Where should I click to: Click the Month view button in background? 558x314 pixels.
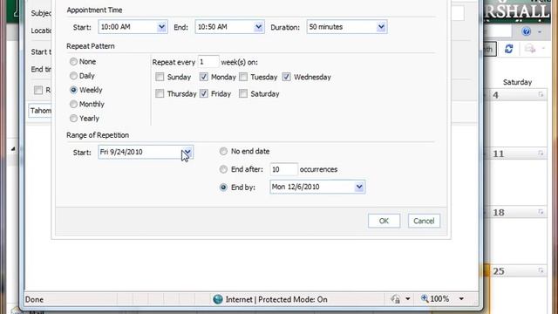pyautogui.click(x=489, y=49)
